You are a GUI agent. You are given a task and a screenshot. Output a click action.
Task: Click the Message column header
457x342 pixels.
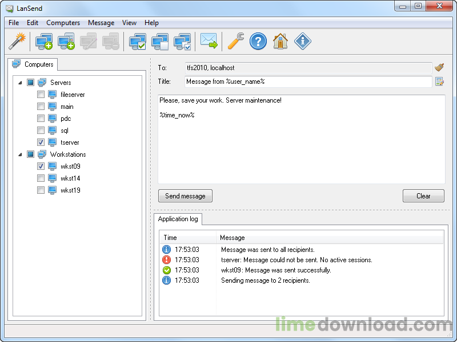[330, 238]
